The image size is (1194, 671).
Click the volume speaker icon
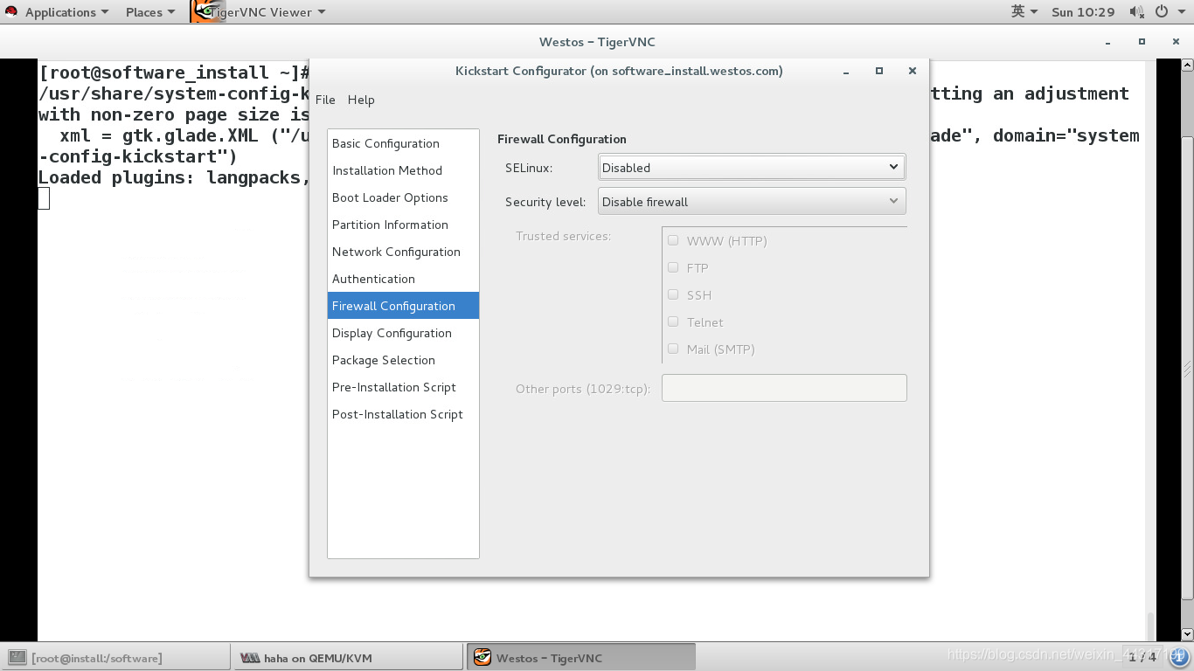[1136, 11]
